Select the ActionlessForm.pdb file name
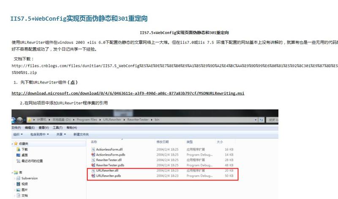The width and height of the screenshot is (338, 199). pos(110,154)
